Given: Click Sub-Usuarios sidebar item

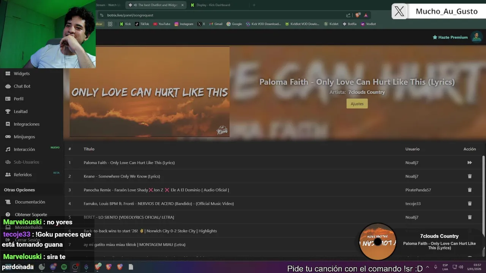Looking at the screenshot, I should click(27, 162).
